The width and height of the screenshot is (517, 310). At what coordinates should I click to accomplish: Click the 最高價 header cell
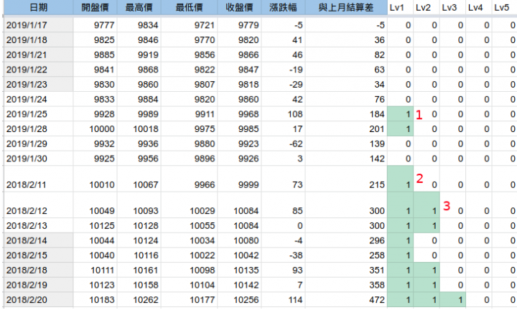[139, 7]
